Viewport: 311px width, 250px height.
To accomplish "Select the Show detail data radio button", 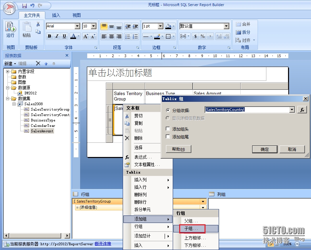I will tap(168, 118).
